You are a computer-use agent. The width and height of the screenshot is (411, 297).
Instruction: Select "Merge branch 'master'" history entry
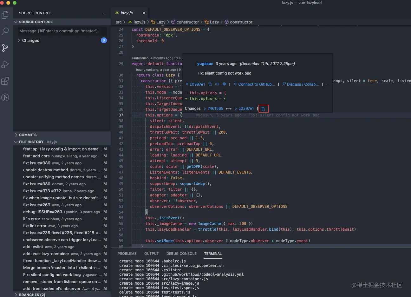[62, 268]
